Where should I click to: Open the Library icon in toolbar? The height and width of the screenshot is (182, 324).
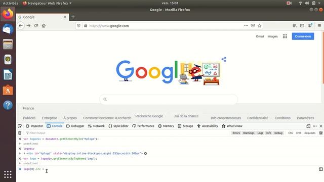(x=295, y=26)
